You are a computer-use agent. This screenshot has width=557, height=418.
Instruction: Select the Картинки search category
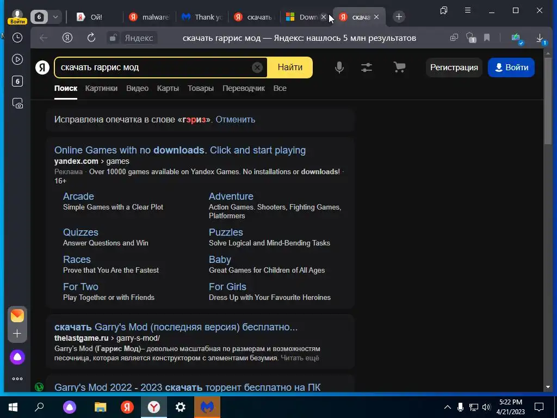coord(101,88)
